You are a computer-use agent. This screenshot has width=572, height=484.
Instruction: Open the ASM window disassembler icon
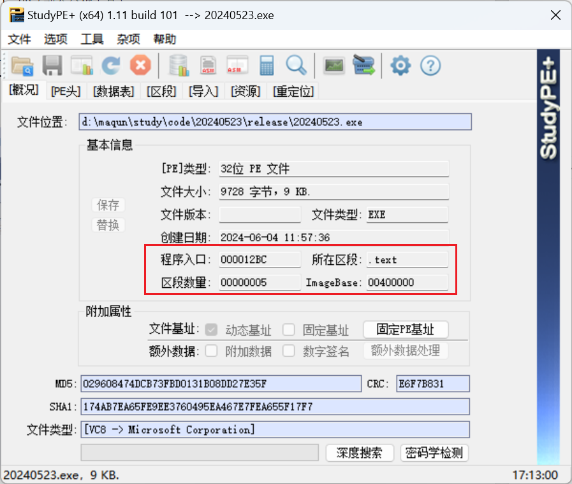[237, 66]
